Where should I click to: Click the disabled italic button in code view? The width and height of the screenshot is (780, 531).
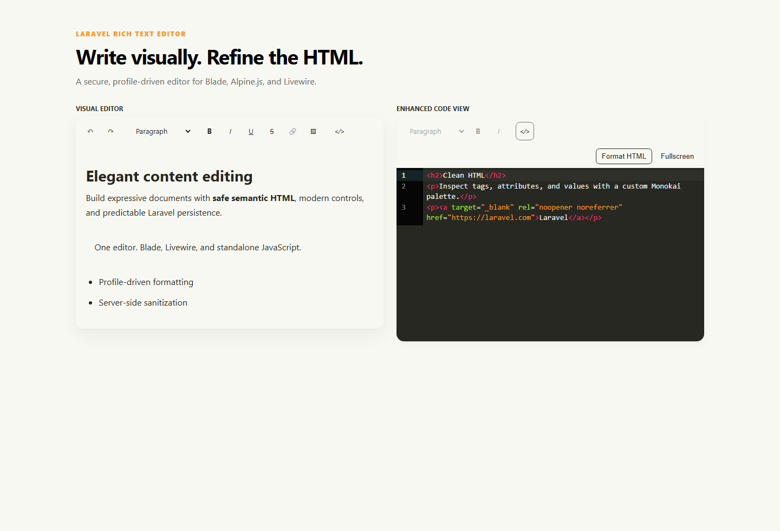click(x=499, y=131)
